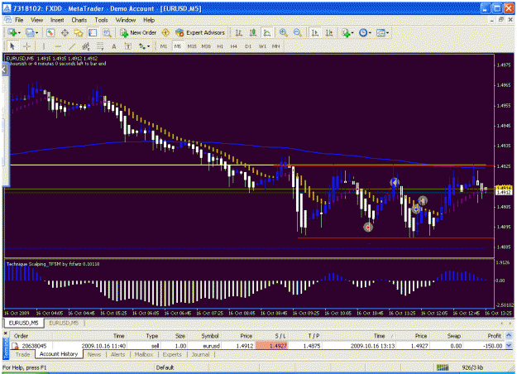Open the View menu

coord(37,20)
